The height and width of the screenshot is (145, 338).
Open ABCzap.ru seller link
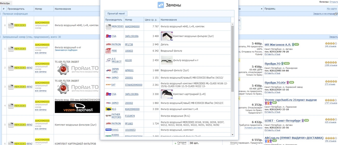294,138
